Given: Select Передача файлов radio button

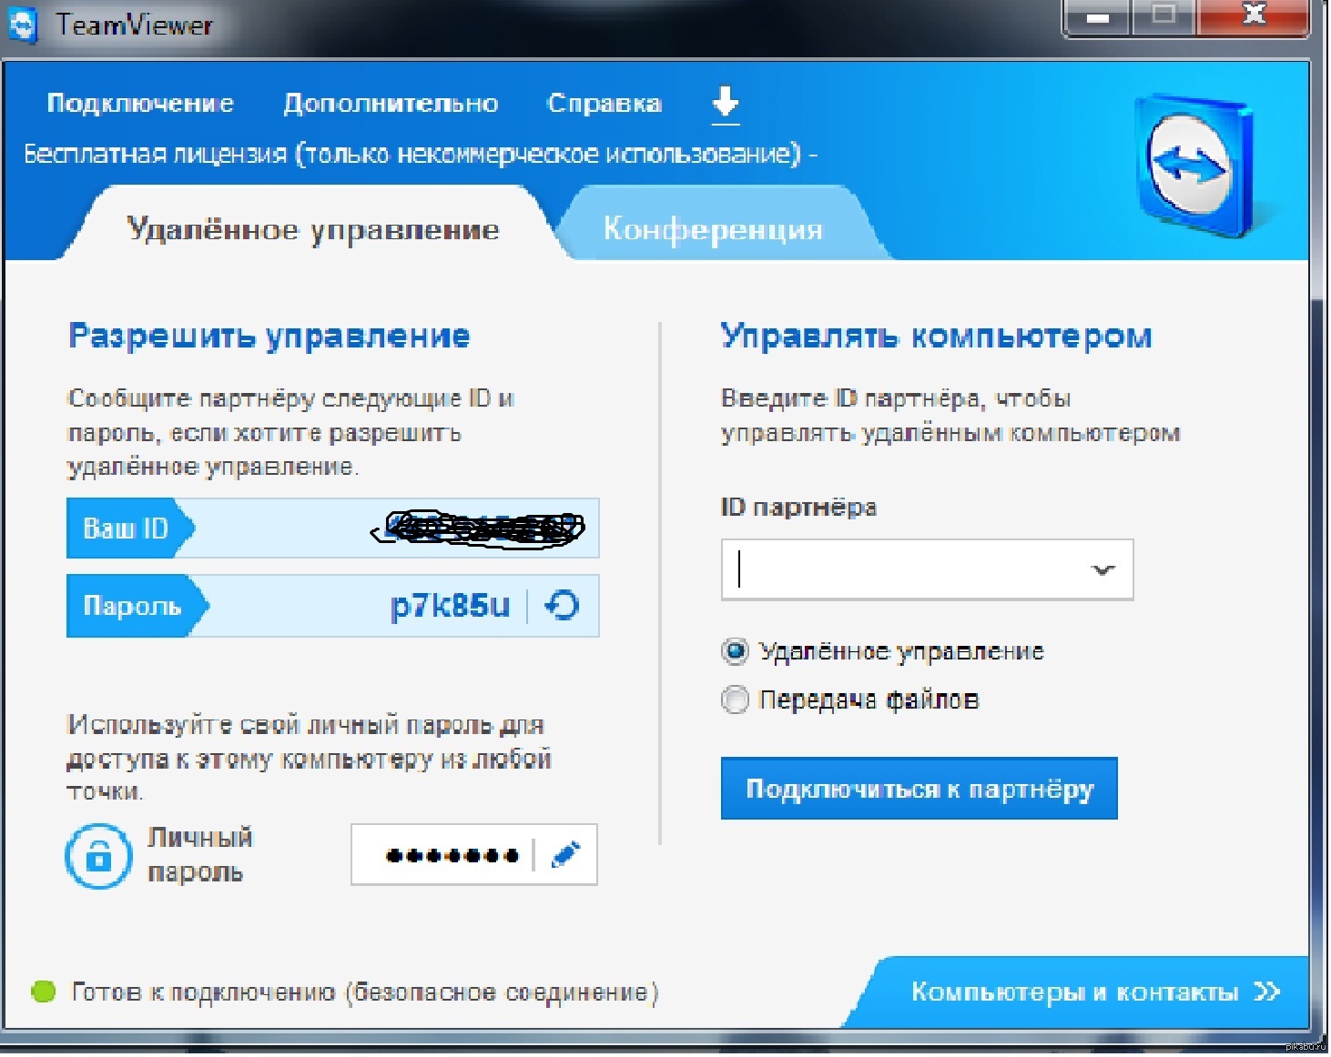Looking at the screenshot, I should [x=735, y=700].
